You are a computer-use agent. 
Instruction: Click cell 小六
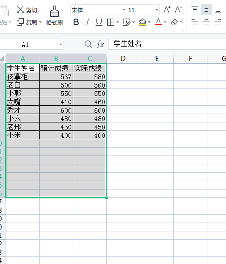click(22, 118)
